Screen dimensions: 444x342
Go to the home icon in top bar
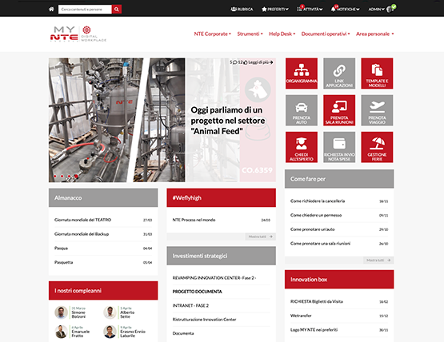click(51, 10)
